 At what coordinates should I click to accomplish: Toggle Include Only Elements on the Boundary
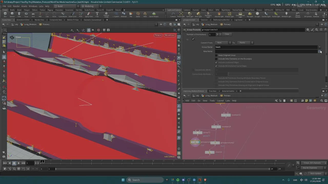[216, 59]
